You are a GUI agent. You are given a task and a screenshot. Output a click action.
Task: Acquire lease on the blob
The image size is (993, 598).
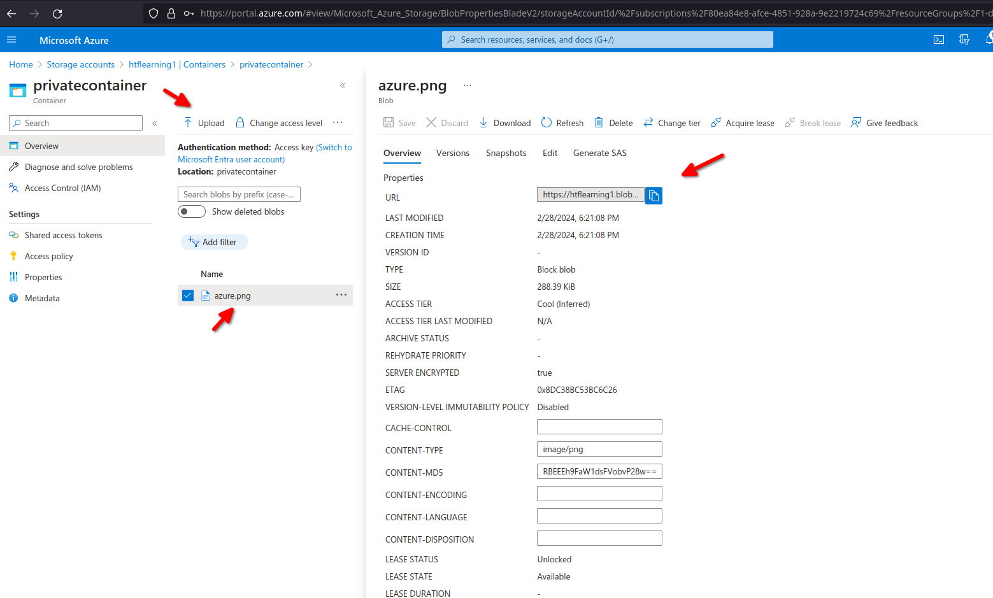[x=742, y=123]
